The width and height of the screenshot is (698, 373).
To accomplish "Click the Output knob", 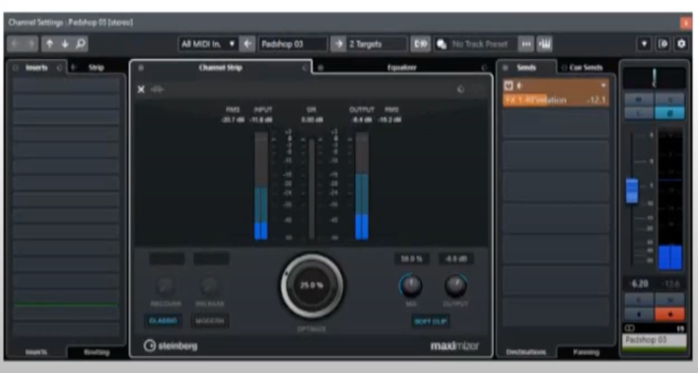I will click(x=455, y=285).
